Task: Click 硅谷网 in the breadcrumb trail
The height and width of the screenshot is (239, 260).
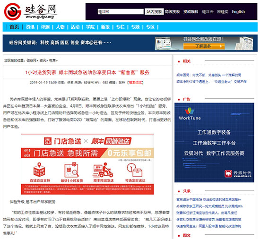Action: click(31, 60)
